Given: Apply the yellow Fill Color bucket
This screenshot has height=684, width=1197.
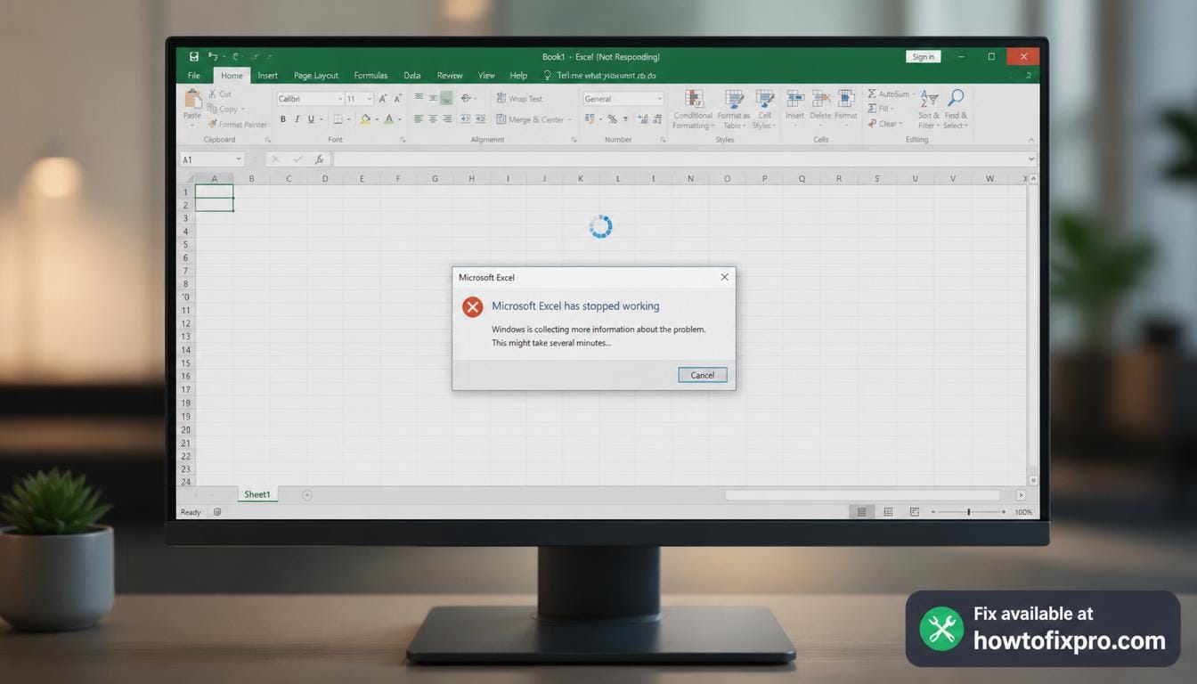Looking at the screenshot, I should click(x=365, y=119).
